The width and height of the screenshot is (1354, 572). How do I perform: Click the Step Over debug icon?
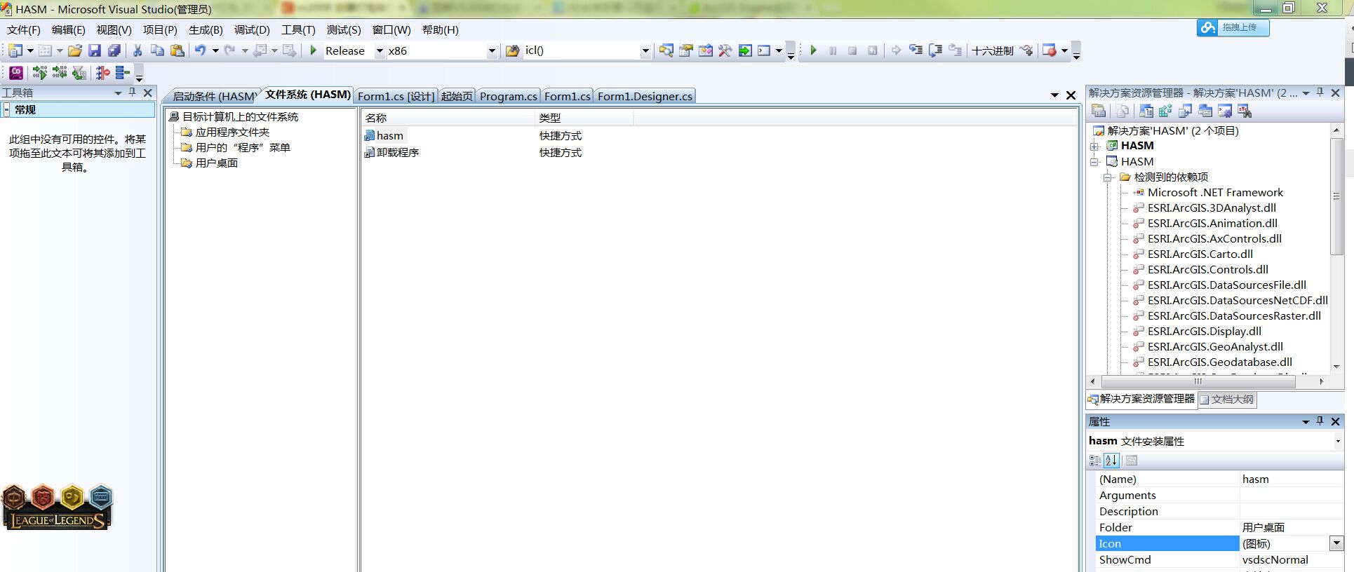(935, 50)
